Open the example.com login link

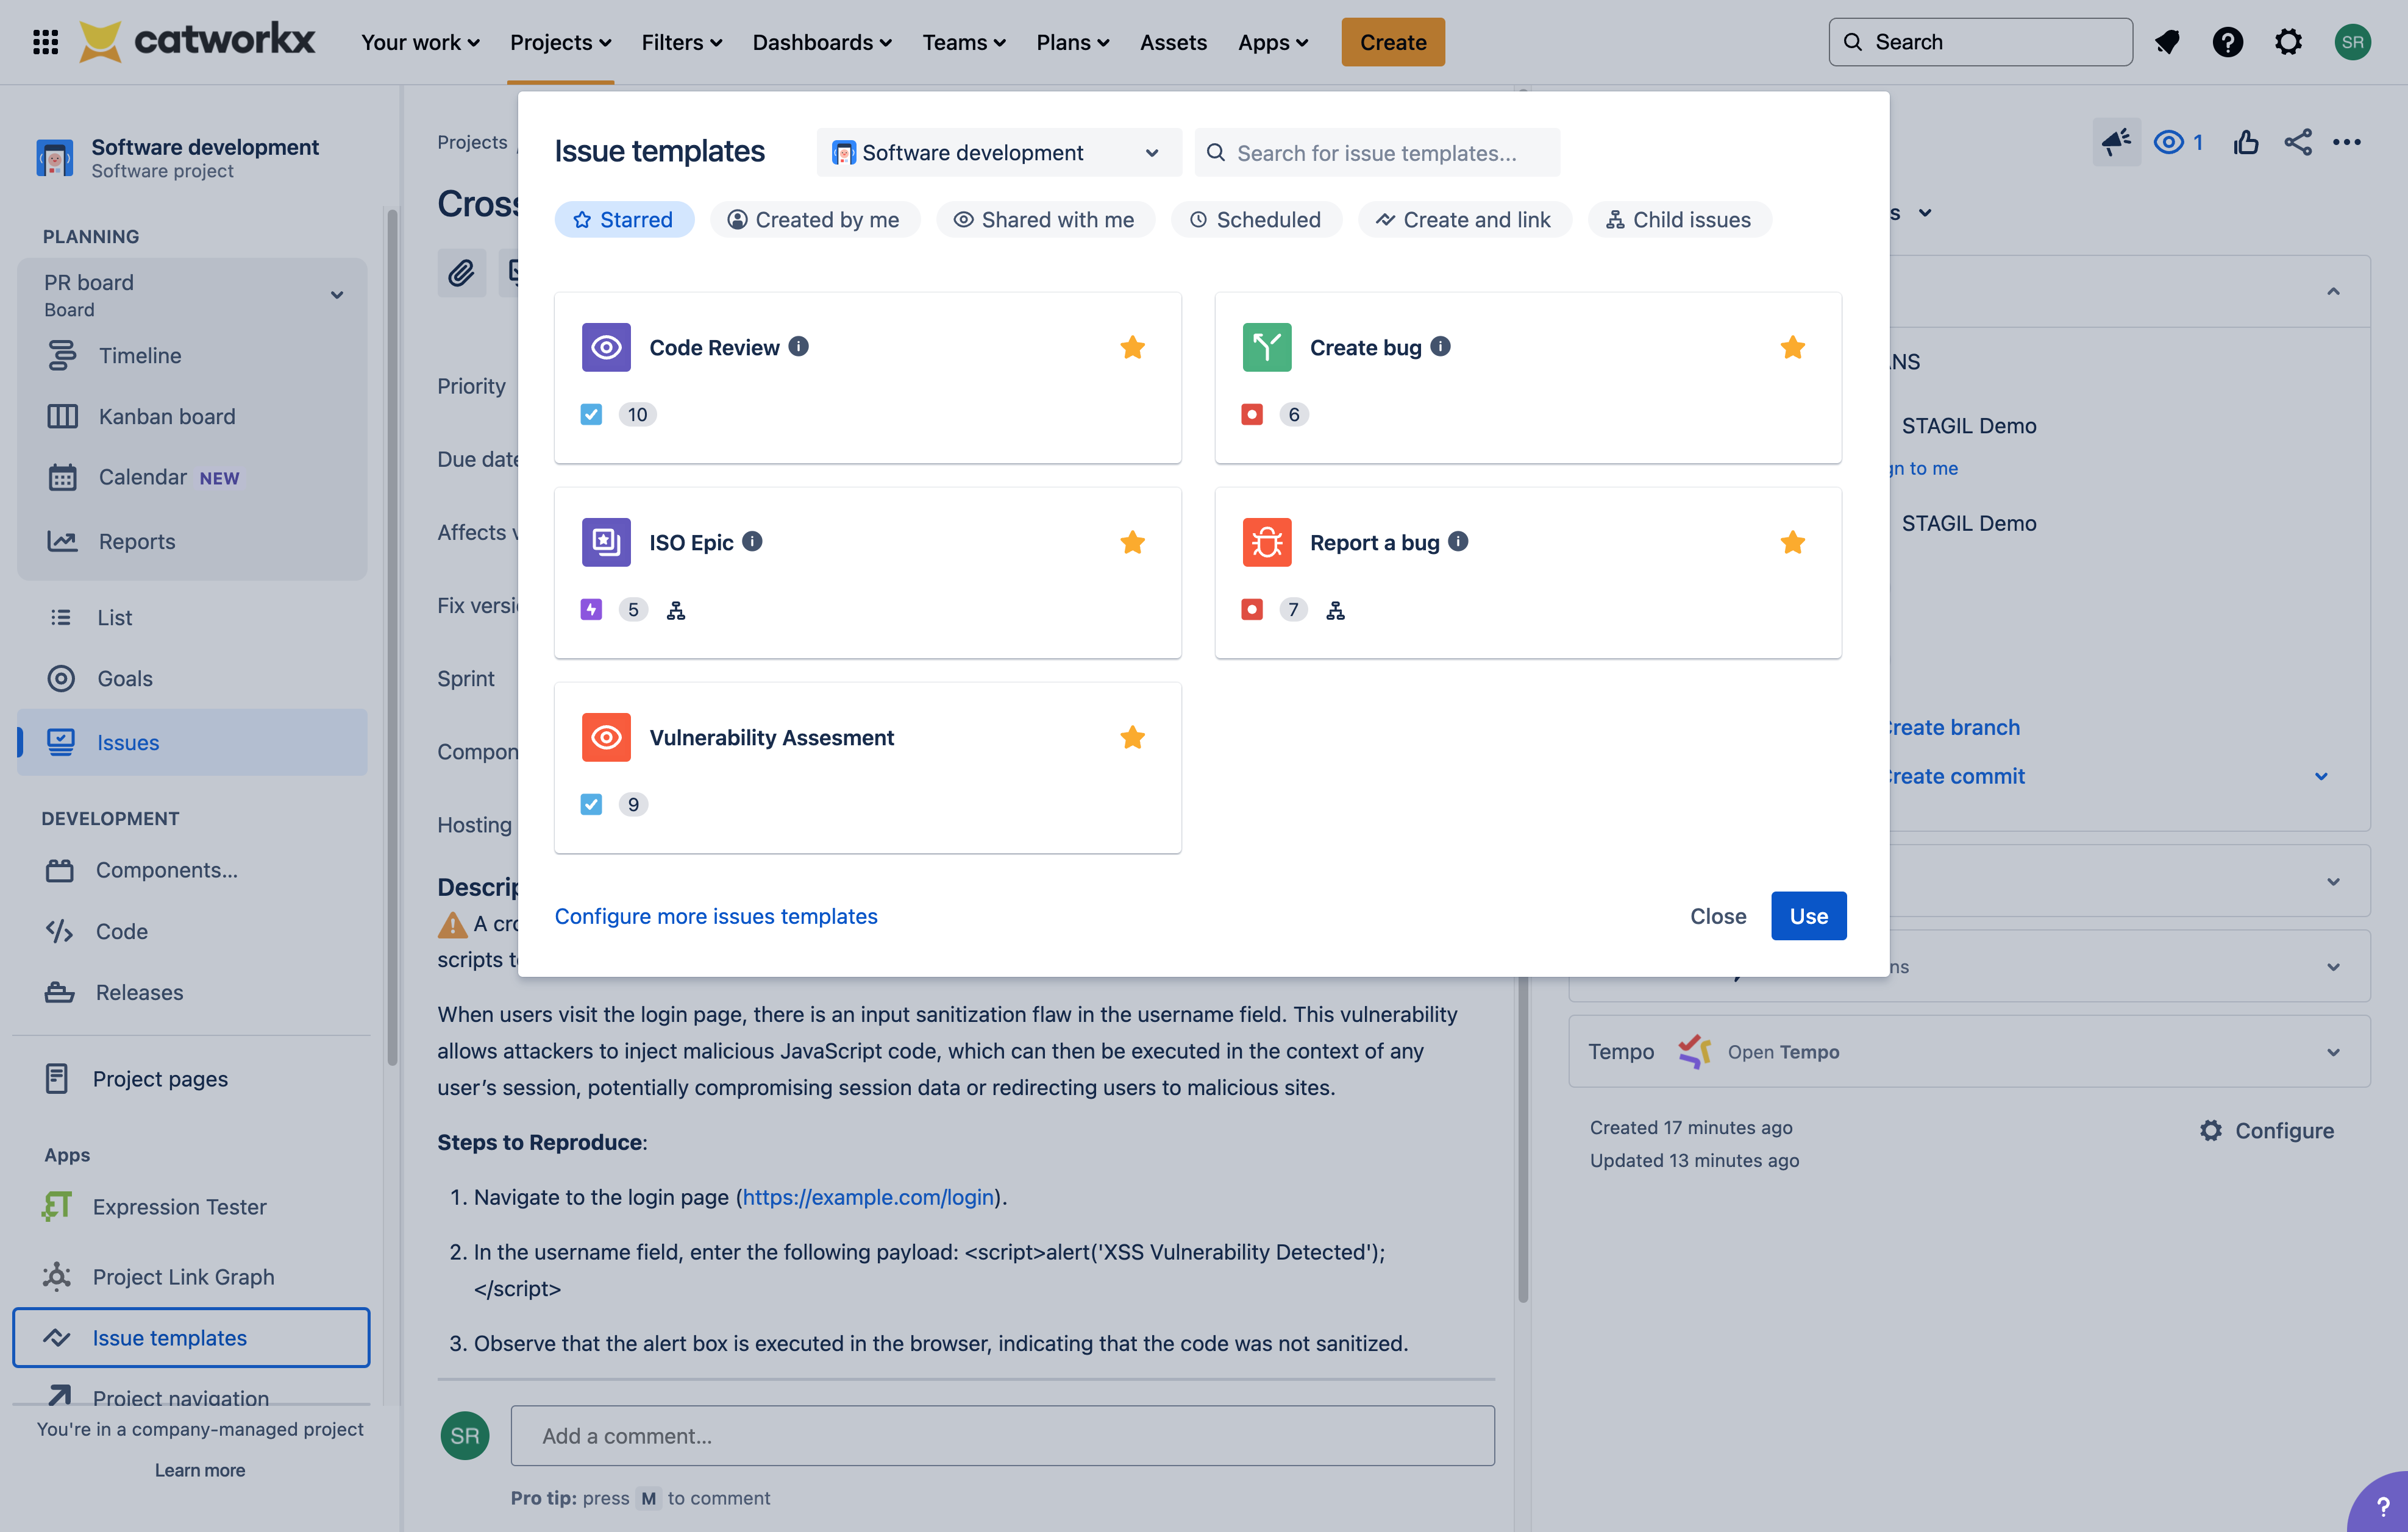[x=868, y=1196]
